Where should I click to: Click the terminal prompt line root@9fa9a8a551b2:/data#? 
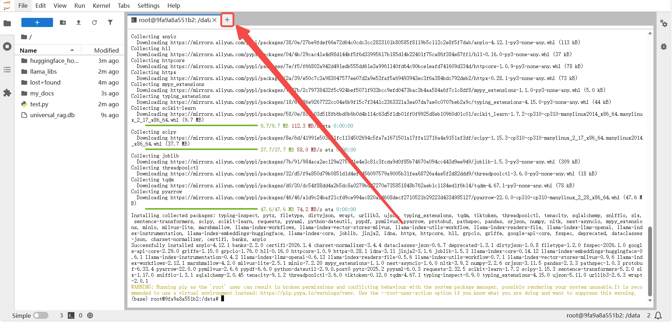pos(175,299)
